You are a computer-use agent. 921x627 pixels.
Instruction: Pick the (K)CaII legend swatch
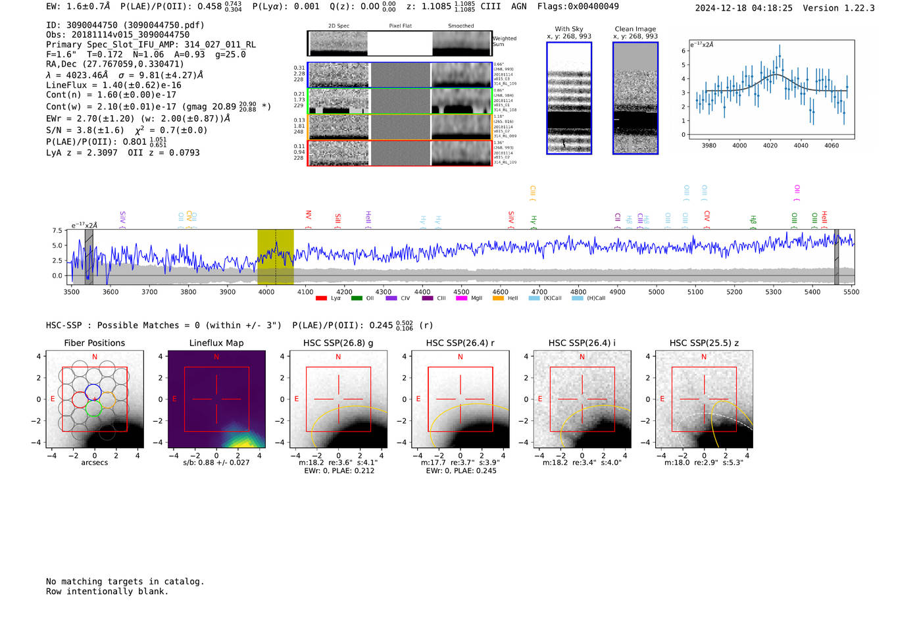534,299
